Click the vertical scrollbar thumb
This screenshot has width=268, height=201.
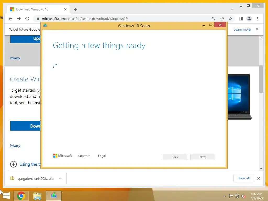tap(261, 79)
